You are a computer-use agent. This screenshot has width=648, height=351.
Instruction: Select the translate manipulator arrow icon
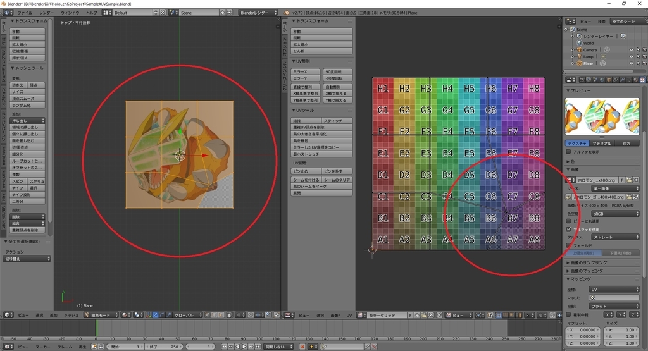(x=155, y=315)
